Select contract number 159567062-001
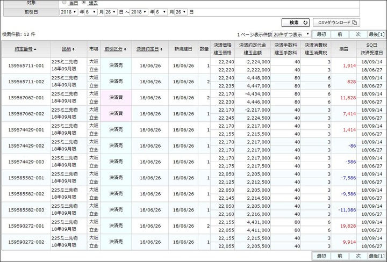The width and height of the screenshot is (387, 262). pyautogui.click(x=26, y=98)
